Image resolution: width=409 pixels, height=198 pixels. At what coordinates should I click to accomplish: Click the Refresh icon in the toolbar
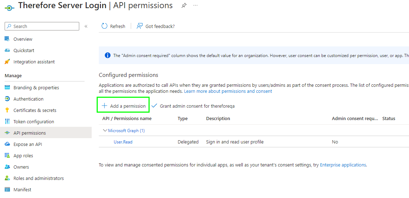pos(104,26)
